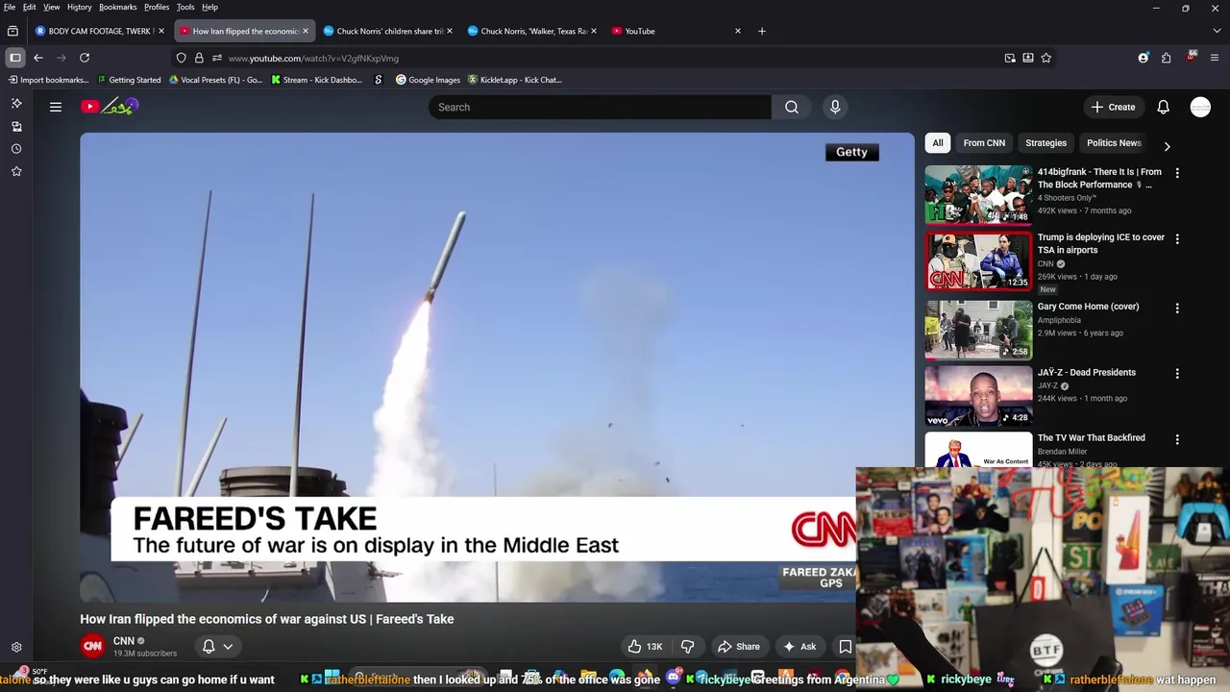Screen dimensions: 1230x692
Task: Close the How Iran flipped tab
Action: [x=306, y=31]
